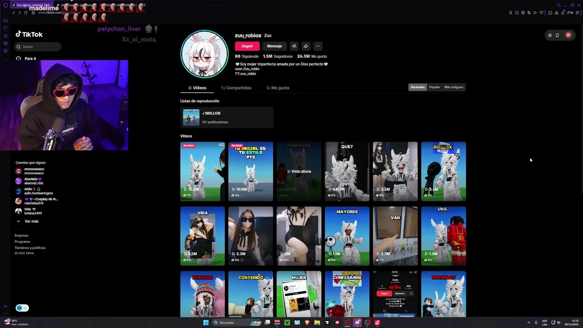Open the browser ad-blocker shield icon
583x328 pixels.
[x=523, y=13]
